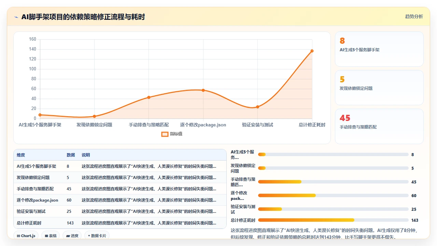Click the chart point at 逐个修改package.json
Image resolution: width=437 pixels, height=246 pixels.
(x=203, y=90)
